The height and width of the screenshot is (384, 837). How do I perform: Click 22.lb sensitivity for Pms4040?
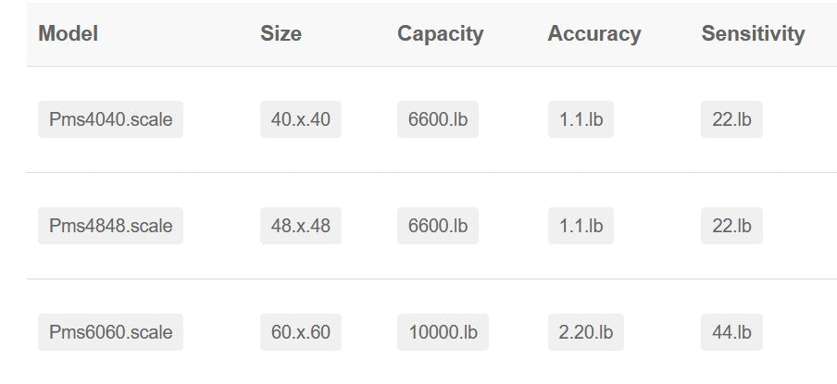[731, 119]
